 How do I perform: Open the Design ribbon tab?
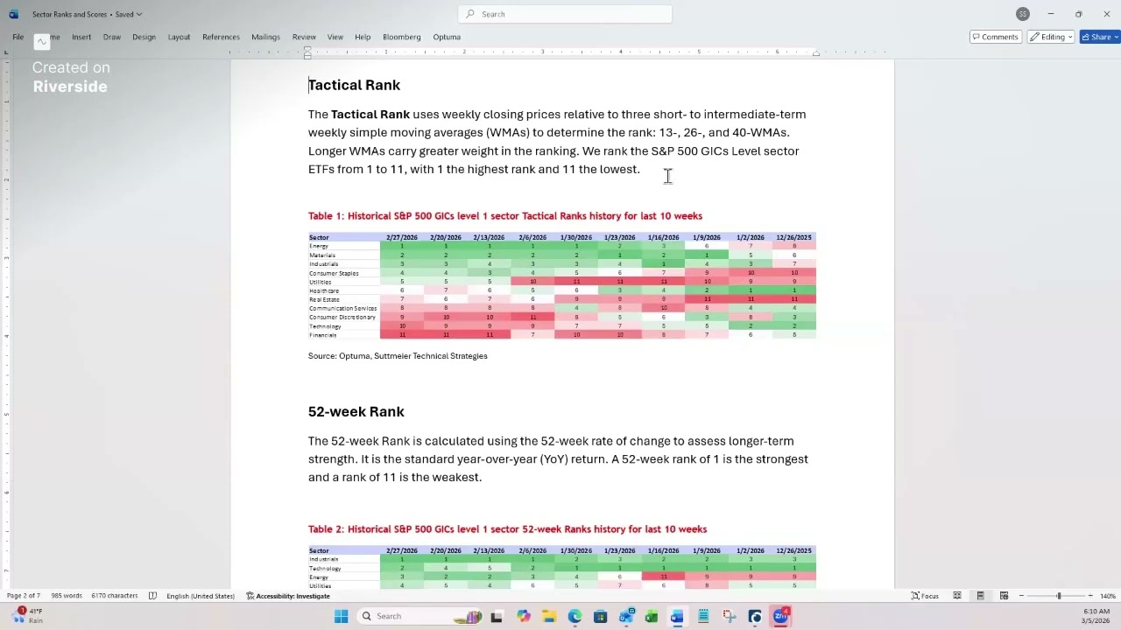pos(144,37)
